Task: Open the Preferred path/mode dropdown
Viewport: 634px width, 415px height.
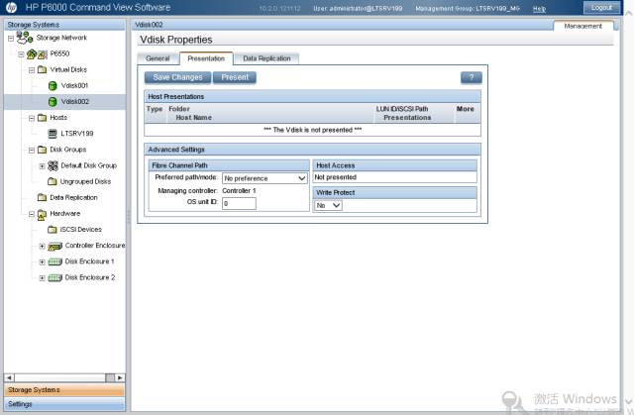Action: [264, 178]
